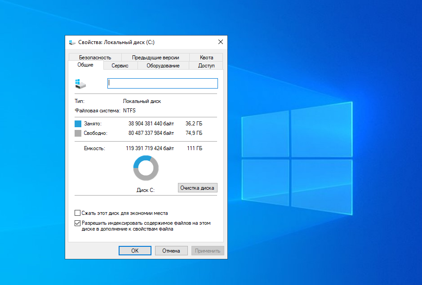The width and height of the screenshot is (422, 285).
Task: Click the disk usage donut chart
Action: coord(146,168)
